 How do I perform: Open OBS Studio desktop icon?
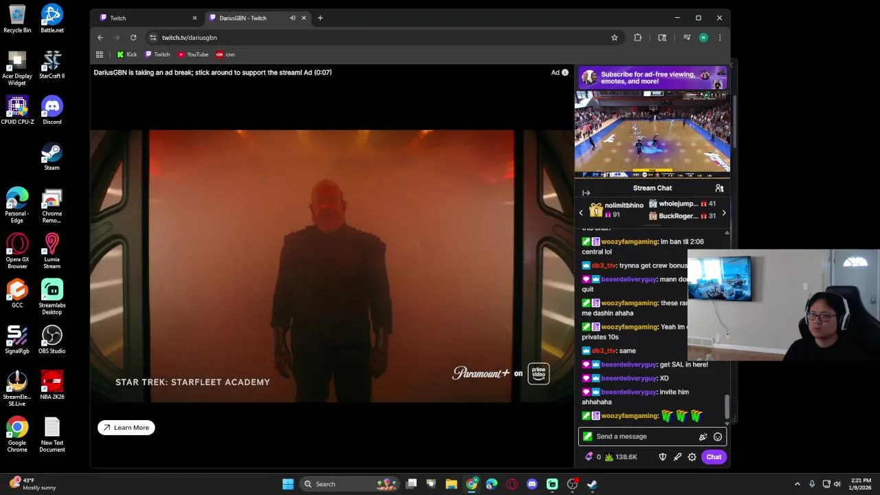[52, 340]
